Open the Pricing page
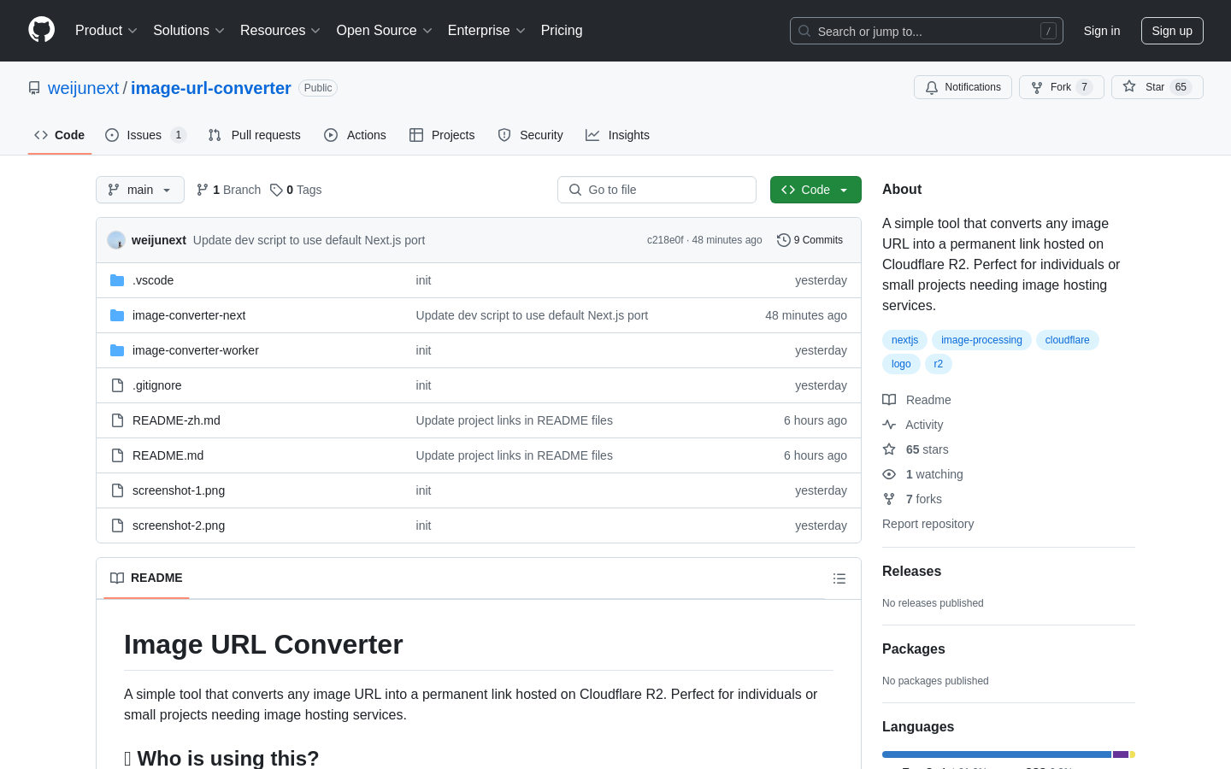The image size is (1231, 769). click(562, 31)
